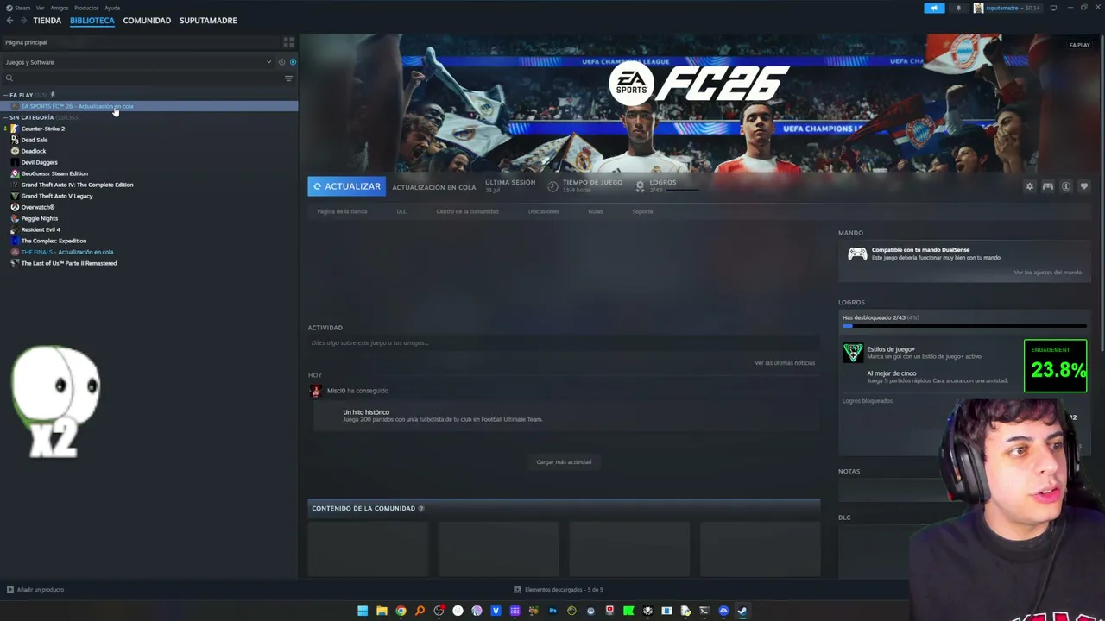Image resolution: width=1105 pixels, height=621 pixels.
Task: Switch library to grid collections view
Action: coord(288,41)
